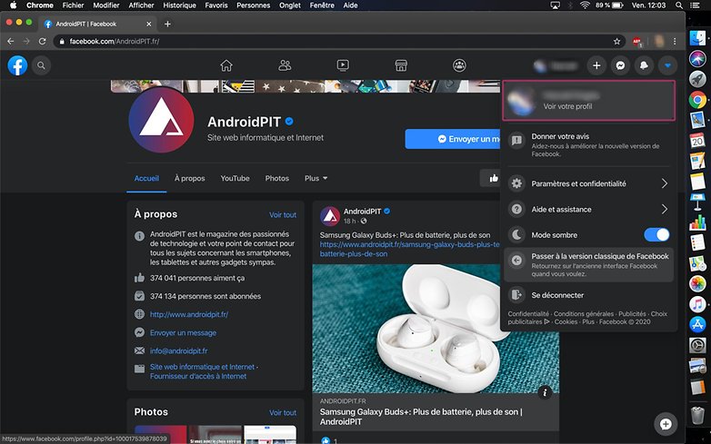Click the info@androidpit.fr email link
The height and width of the screenshot is (444, 711).
tap(178, 350)
